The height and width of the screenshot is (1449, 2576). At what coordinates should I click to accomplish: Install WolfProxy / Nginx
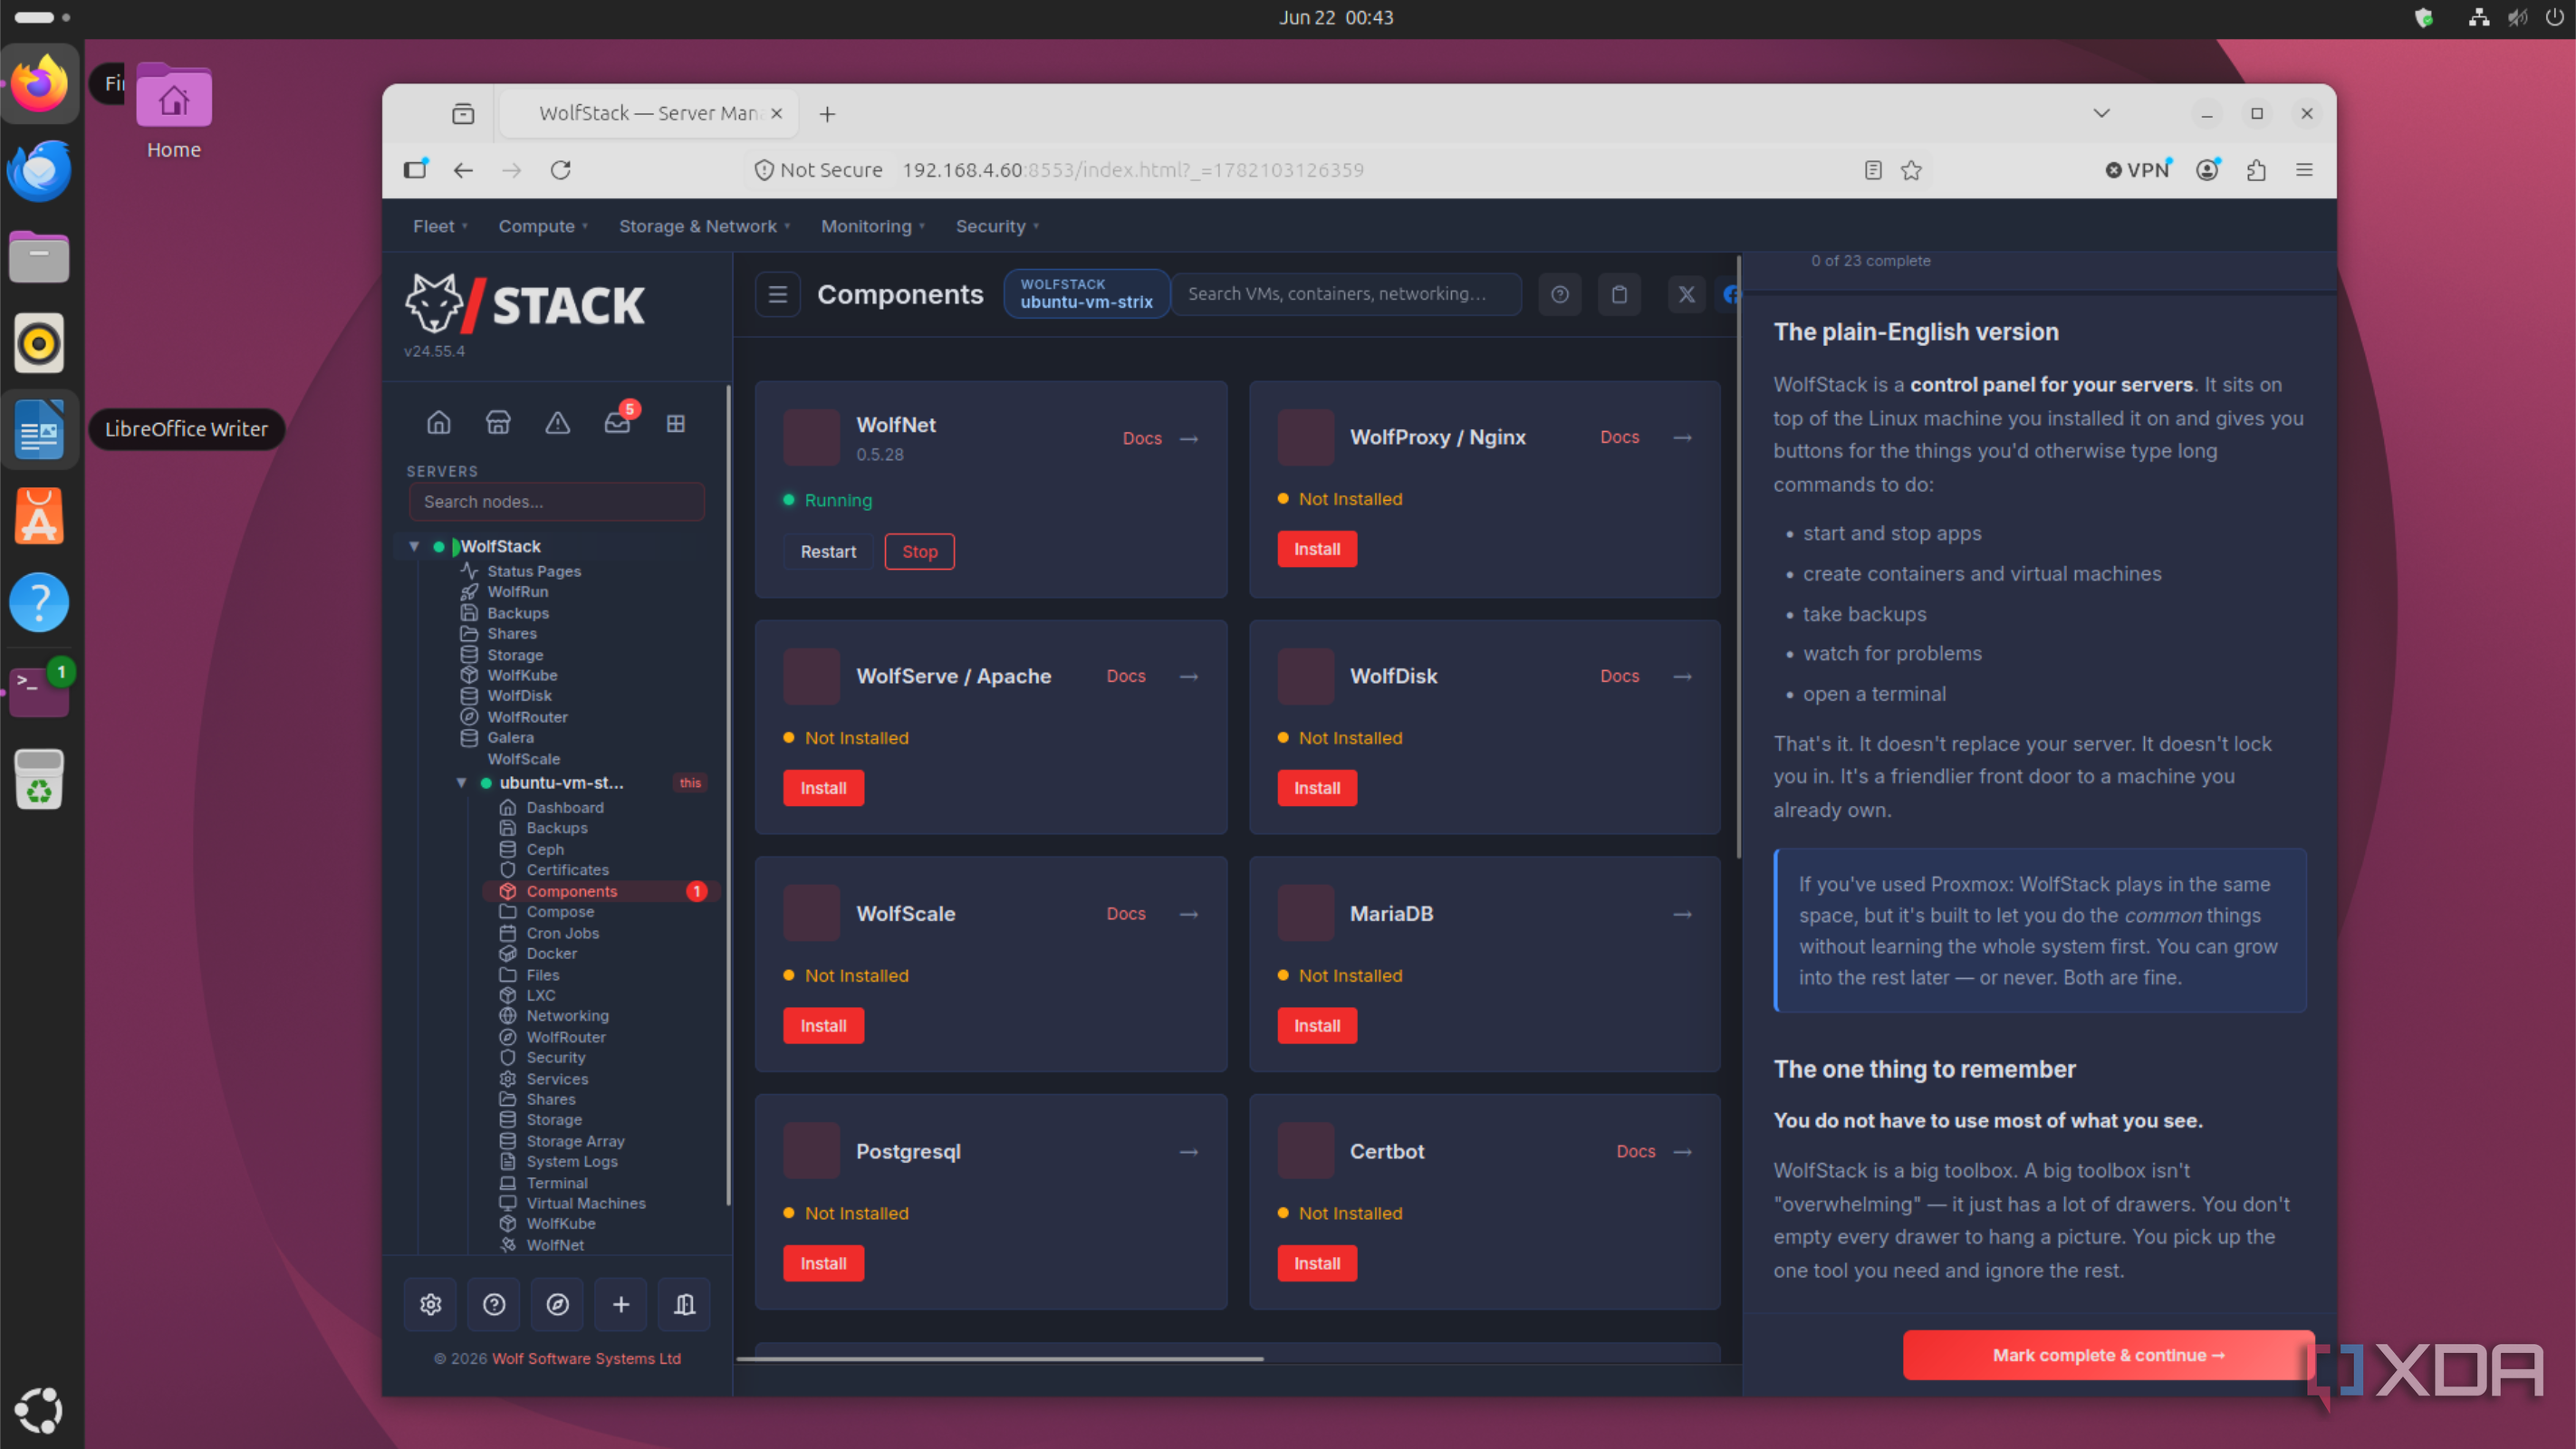[x=1317, y=549]
